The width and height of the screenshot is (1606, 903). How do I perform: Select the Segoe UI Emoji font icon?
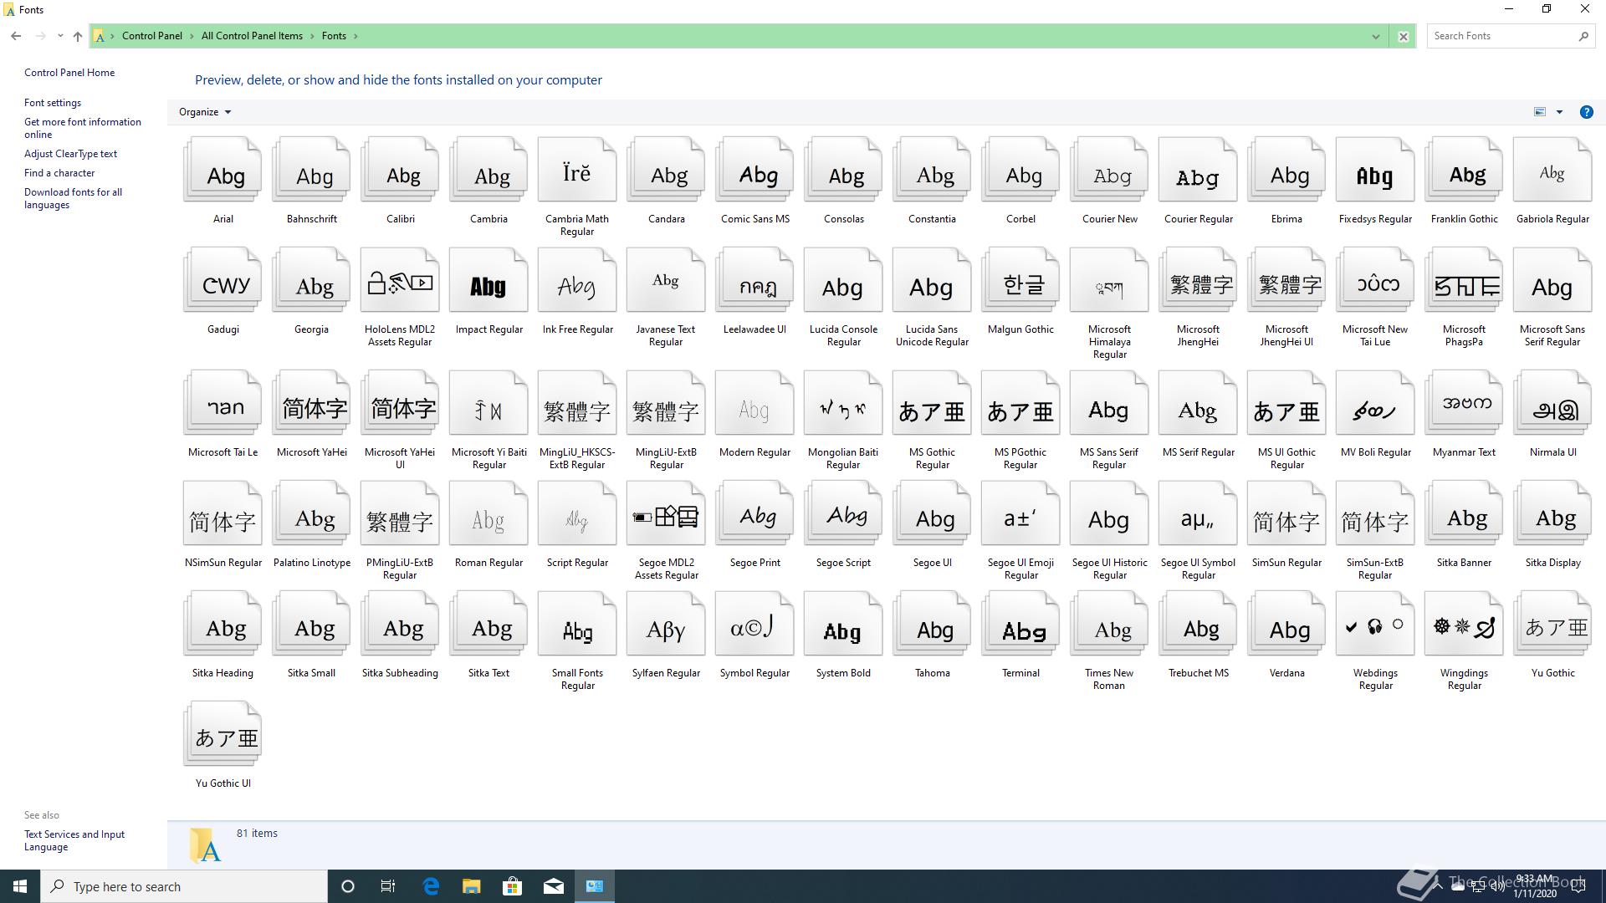coord(1020,516)
